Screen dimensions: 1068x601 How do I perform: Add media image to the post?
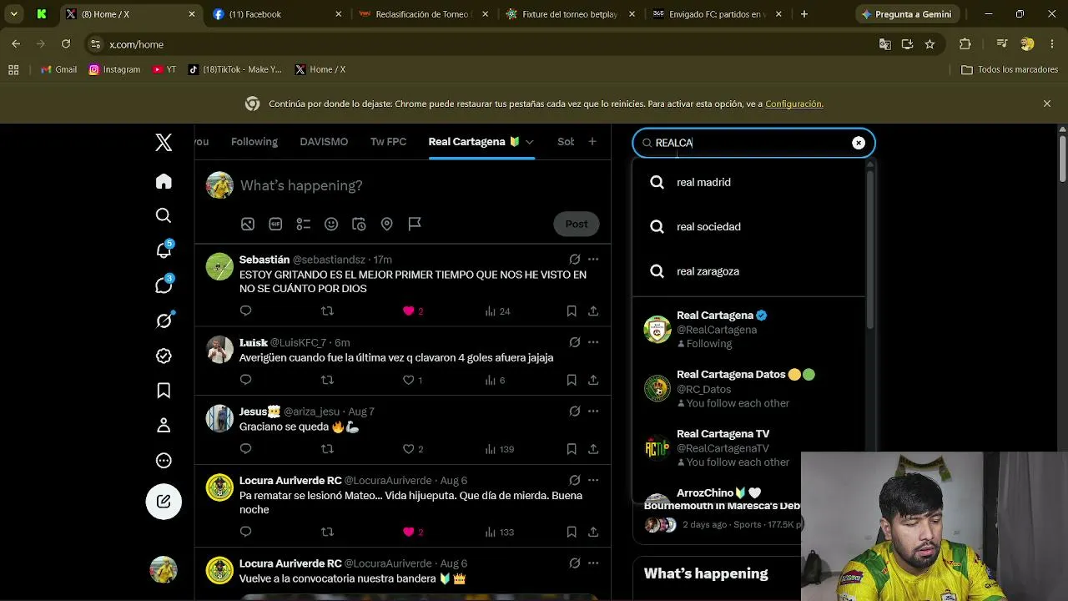[x=248, y=224]
